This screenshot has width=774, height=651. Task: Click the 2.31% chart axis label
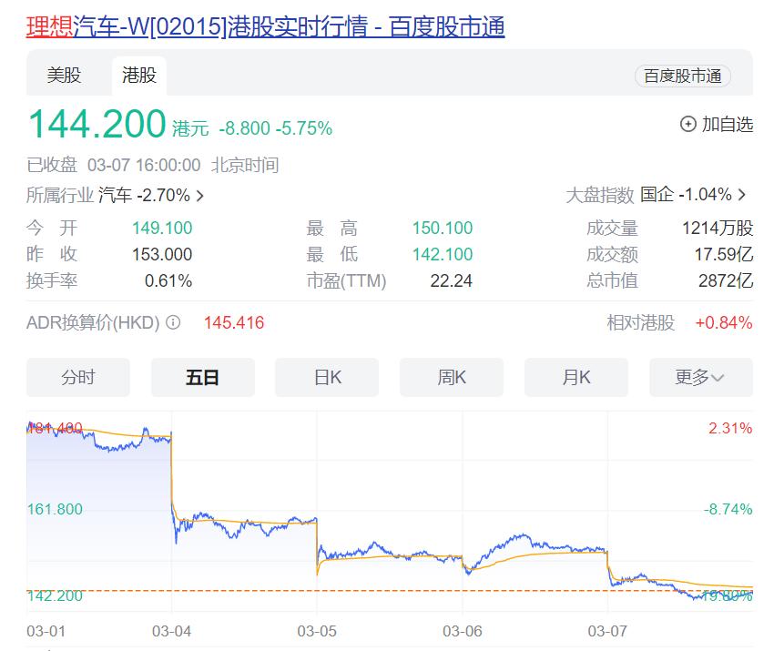click(730, 428)
